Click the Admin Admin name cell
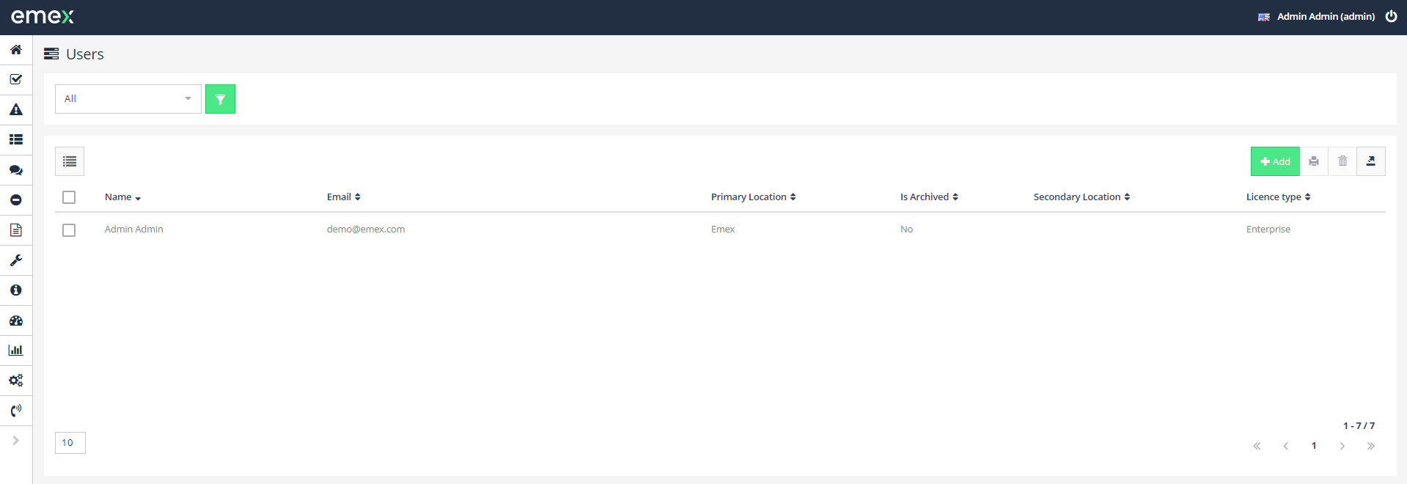The height and width of the screenshot is (484, 1407). click(x=134, y=230)
